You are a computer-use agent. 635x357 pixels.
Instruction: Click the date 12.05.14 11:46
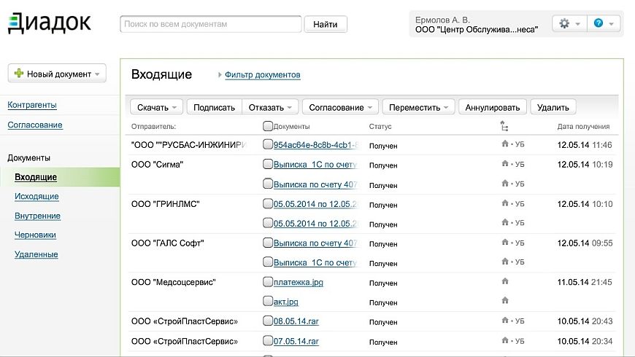(x=585, y=145)
